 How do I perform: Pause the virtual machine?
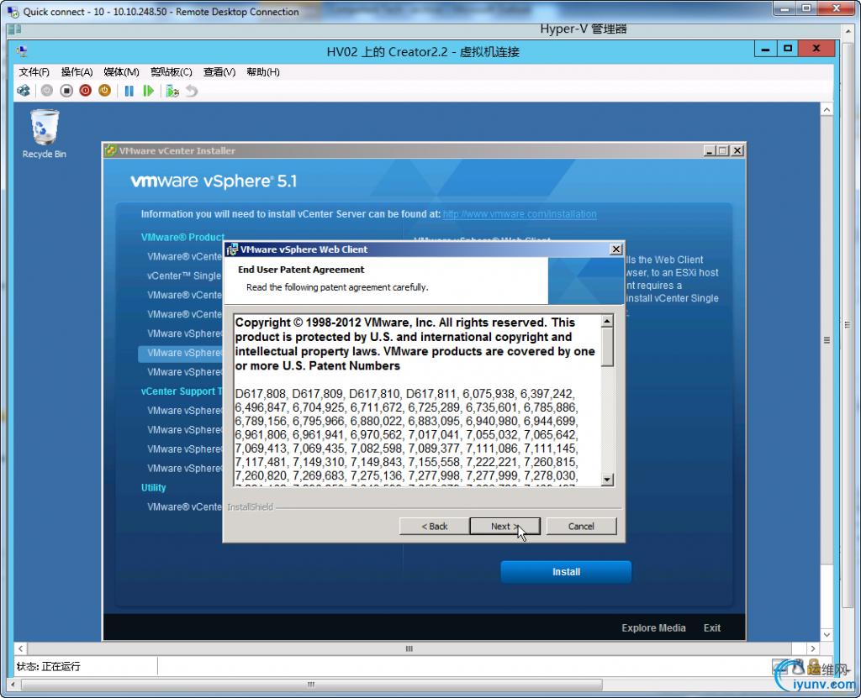[x=129, y=91]
